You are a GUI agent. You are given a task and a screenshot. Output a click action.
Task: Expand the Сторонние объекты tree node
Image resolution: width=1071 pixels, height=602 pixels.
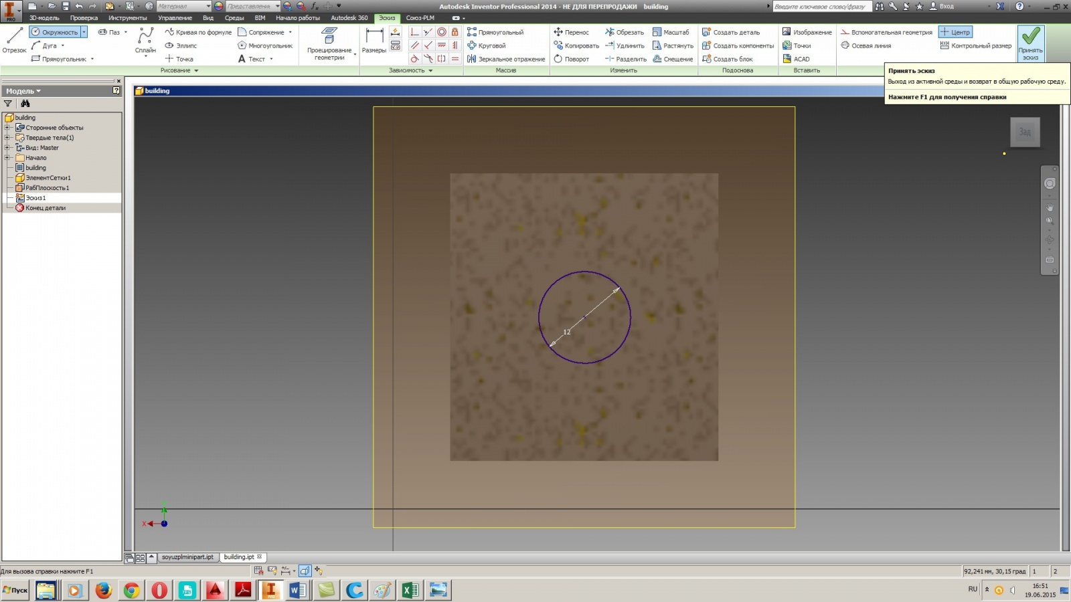tap(7, 127)
